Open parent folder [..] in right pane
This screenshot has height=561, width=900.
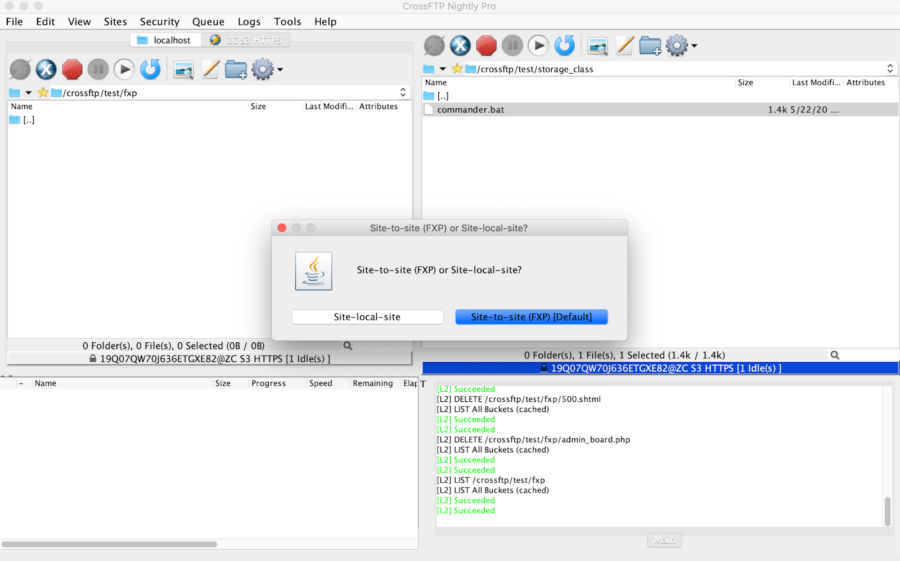(x=436, y=96)
